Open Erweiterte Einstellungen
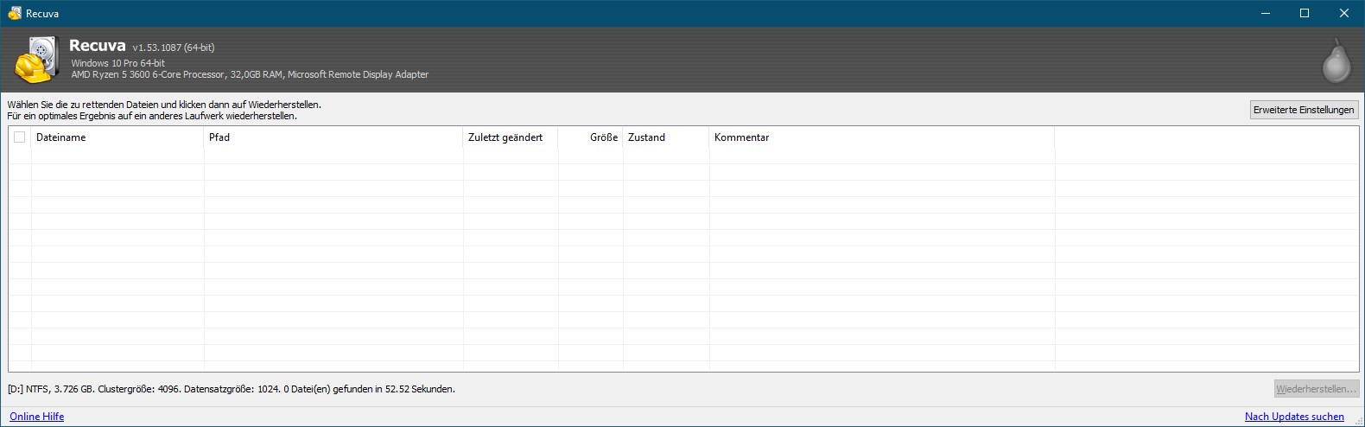This screenshot has height=427, width=1365. point(1304,110)
